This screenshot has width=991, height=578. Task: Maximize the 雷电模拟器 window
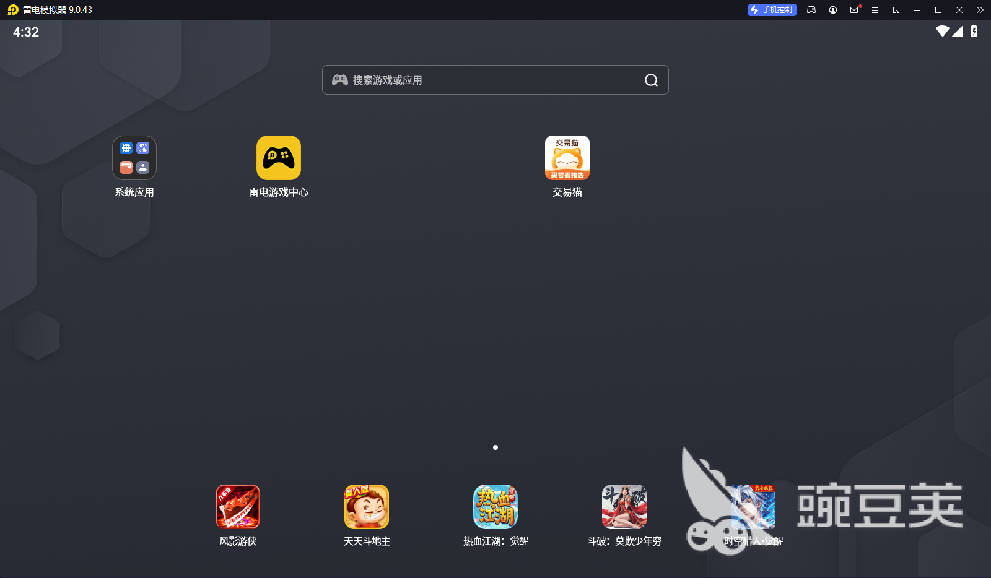[938, 10]
